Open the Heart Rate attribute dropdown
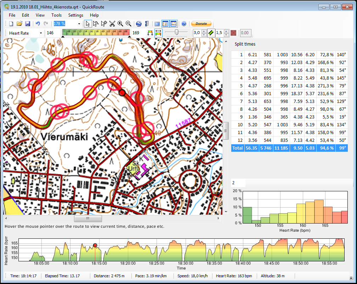 tap(41, 33)
